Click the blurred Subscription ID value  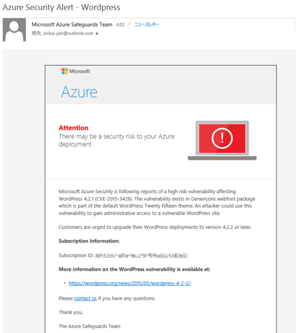(141, 255)
